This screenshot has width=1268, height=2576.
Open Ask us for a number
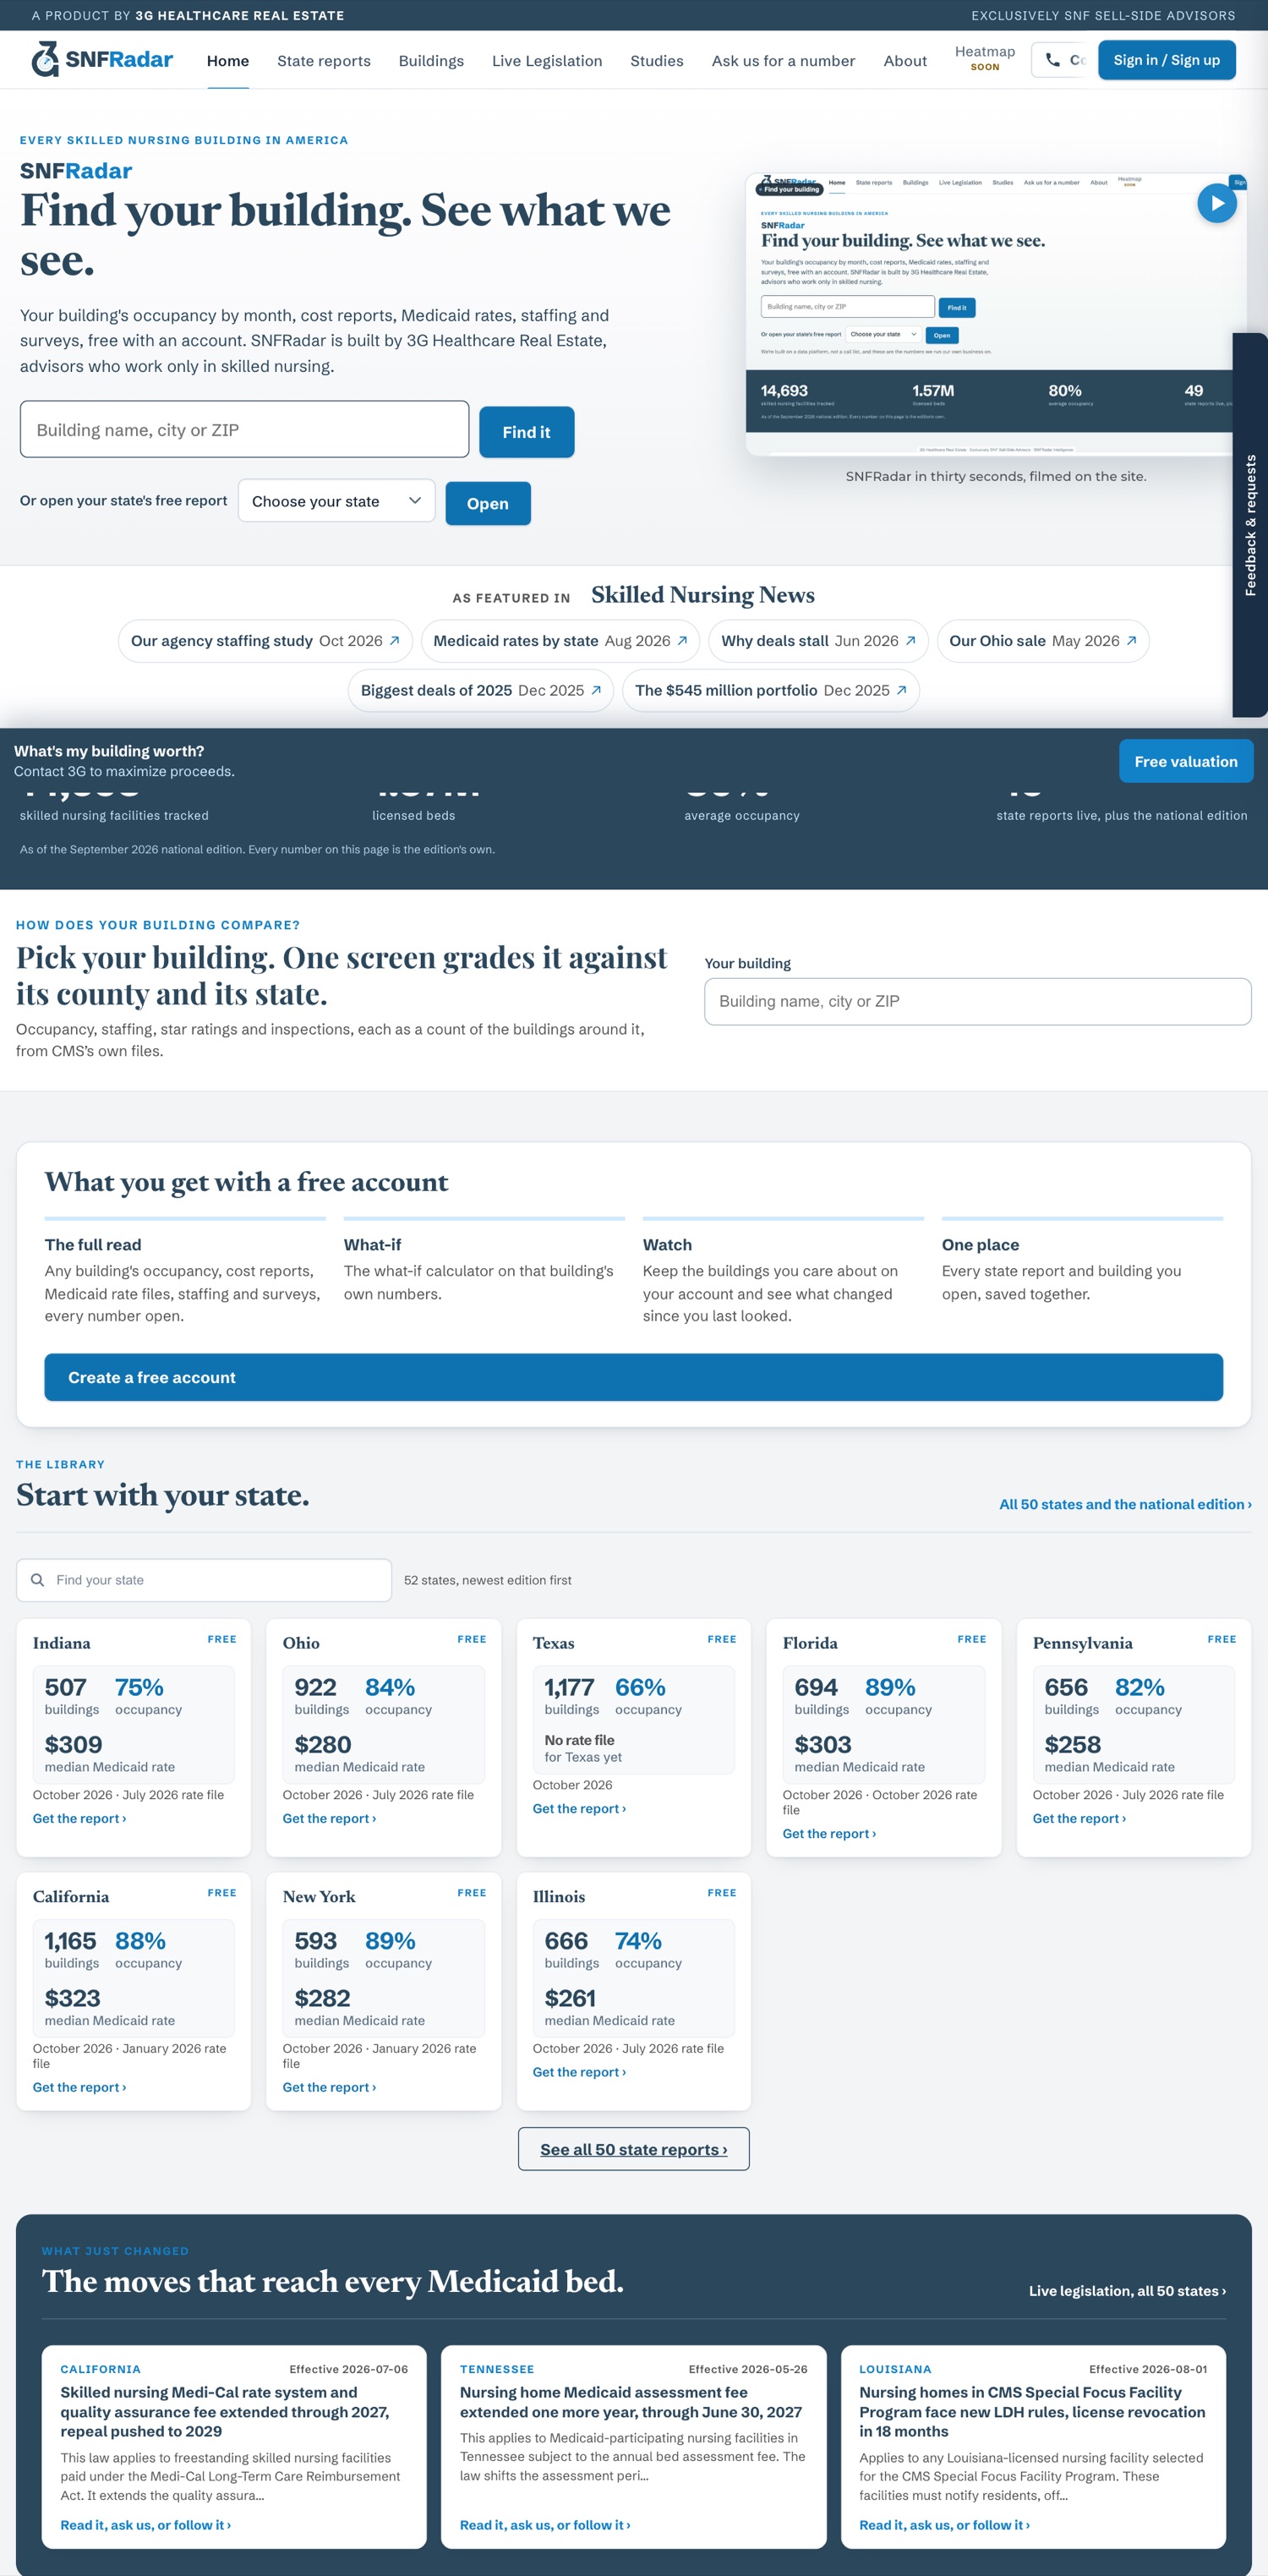783,61
